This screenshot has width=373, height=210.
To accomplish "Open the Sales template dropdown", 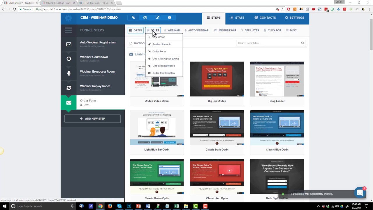I will tap(153, 30).
